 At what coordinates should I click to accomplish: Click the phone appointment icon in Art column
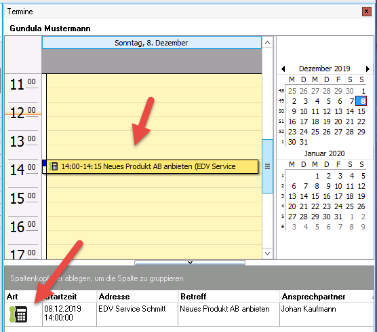click(18, 314)
